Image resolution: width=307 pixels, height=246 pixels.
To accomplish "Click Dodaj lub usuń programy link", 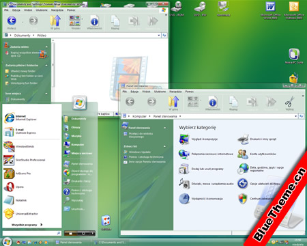I will pos(207,169).
